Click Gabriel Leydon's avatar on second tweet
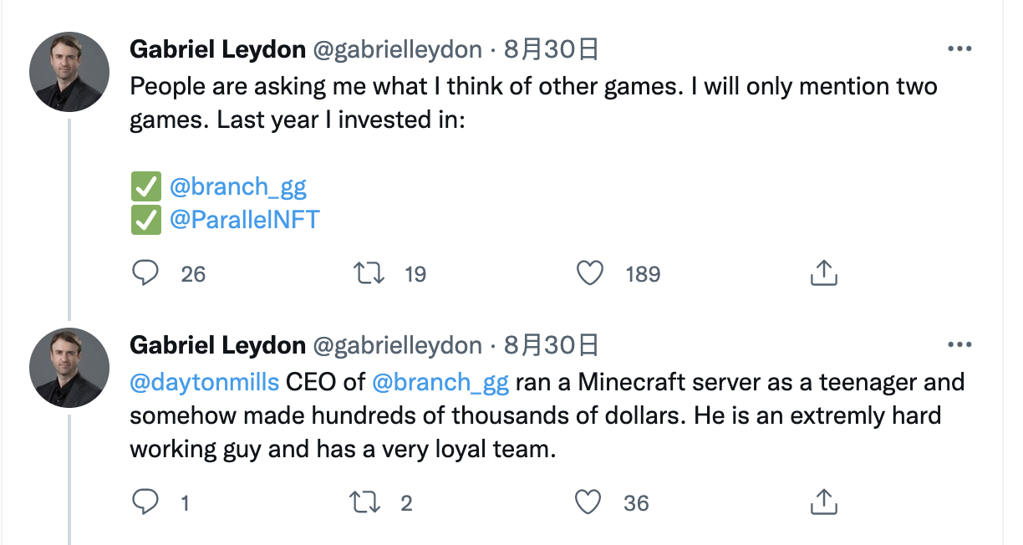The width and height of the screenshot is (1023, 545). click(x=69, y=368)
